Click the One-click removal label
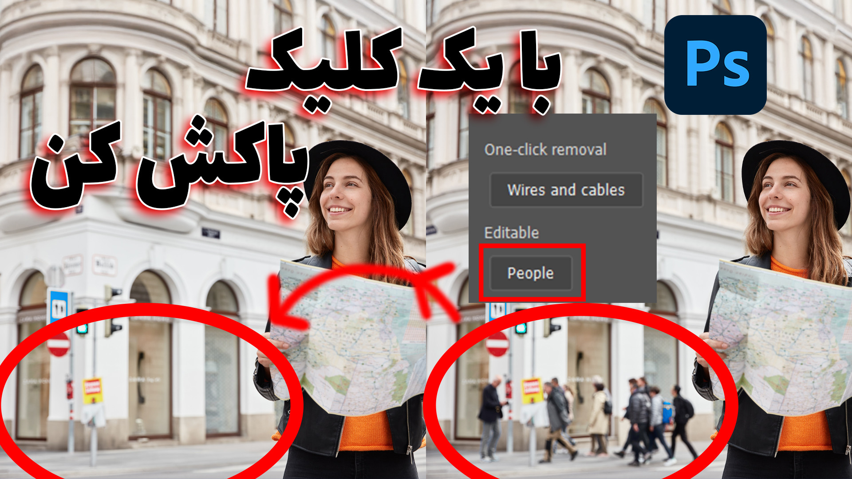Viewport: 852px width, 479px height. click(x=545, y=150)
